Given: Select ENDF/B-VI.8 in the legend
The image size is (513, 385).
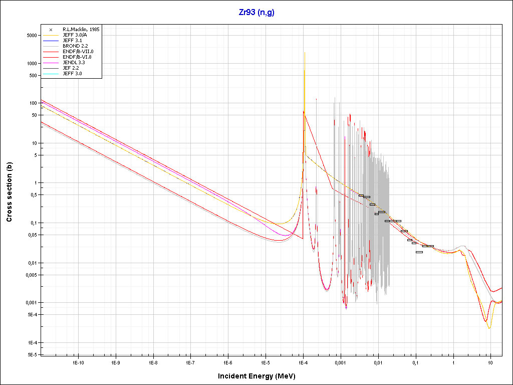Looking at the screenshot, I should (x=78, y=57).
